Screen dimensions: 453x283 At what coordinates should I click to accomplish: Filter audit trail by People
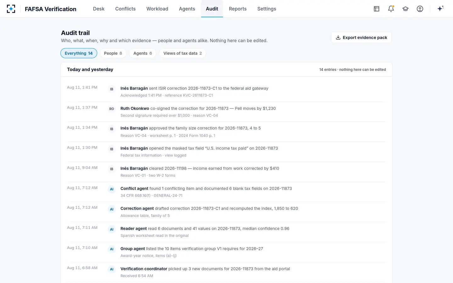coord(113,53)
